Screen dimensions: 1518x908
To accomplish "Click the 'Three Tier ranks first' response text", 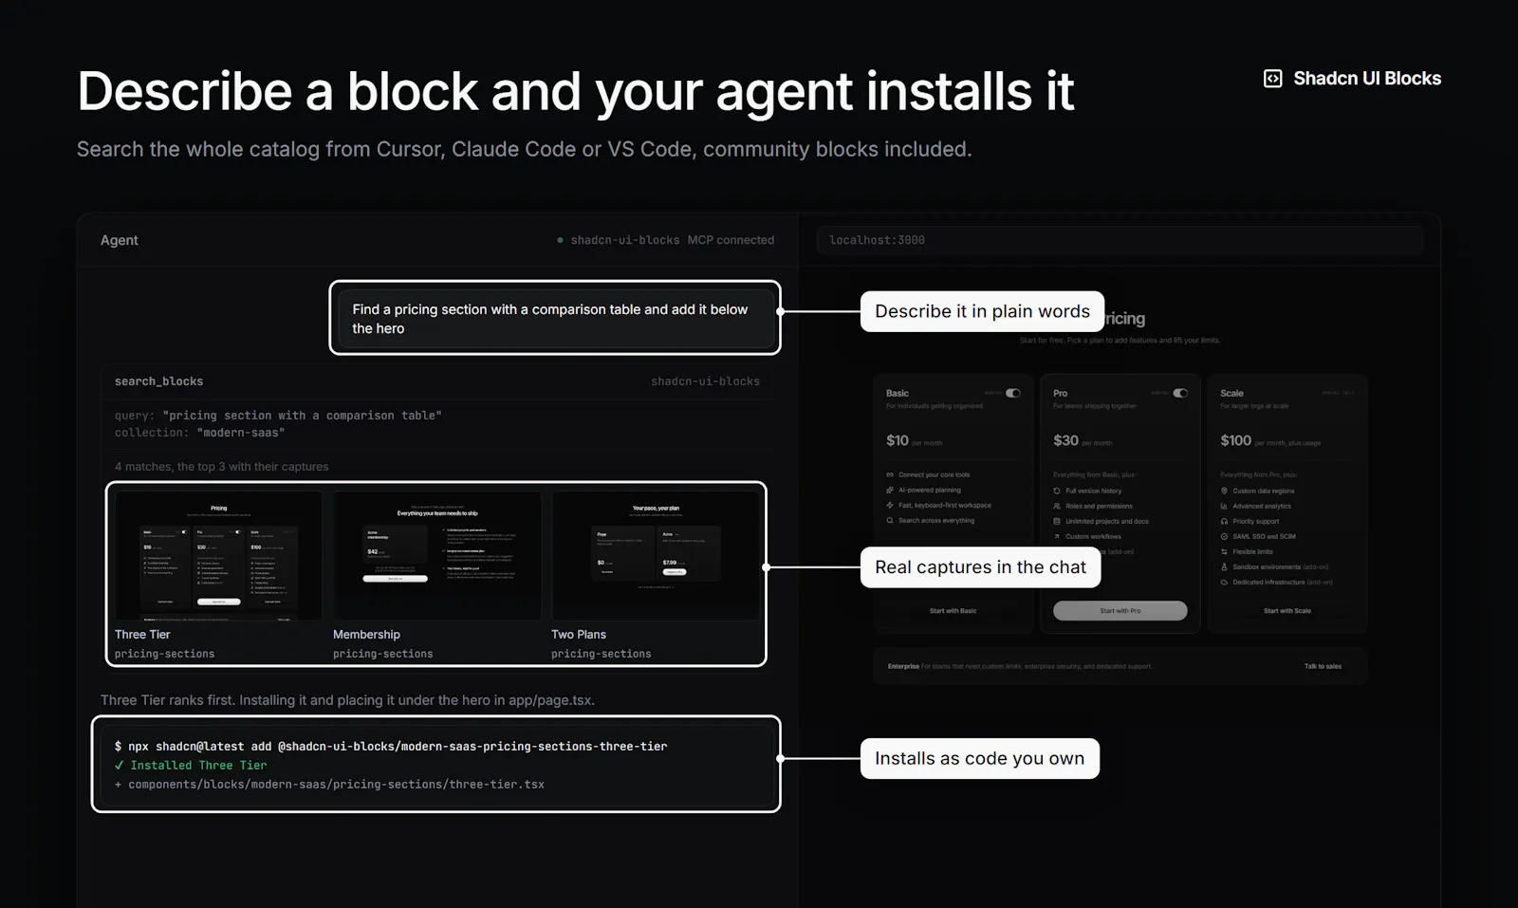I will (x=347, y=700).
